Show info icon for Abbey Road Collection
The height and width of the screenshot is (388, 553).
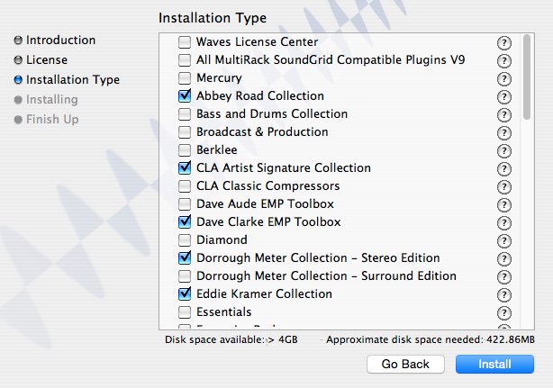[x=504, y=97]
